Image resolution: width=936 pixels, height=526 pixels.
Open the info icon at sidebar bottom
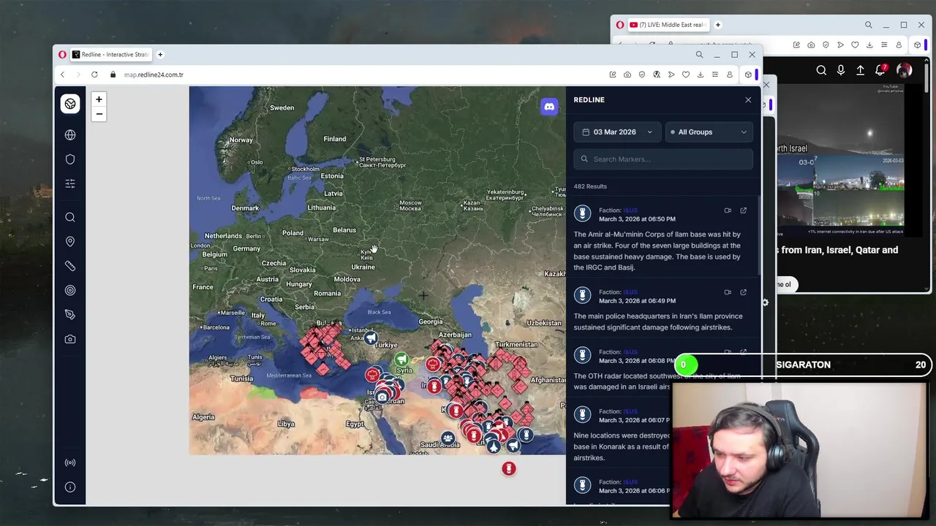70,487
